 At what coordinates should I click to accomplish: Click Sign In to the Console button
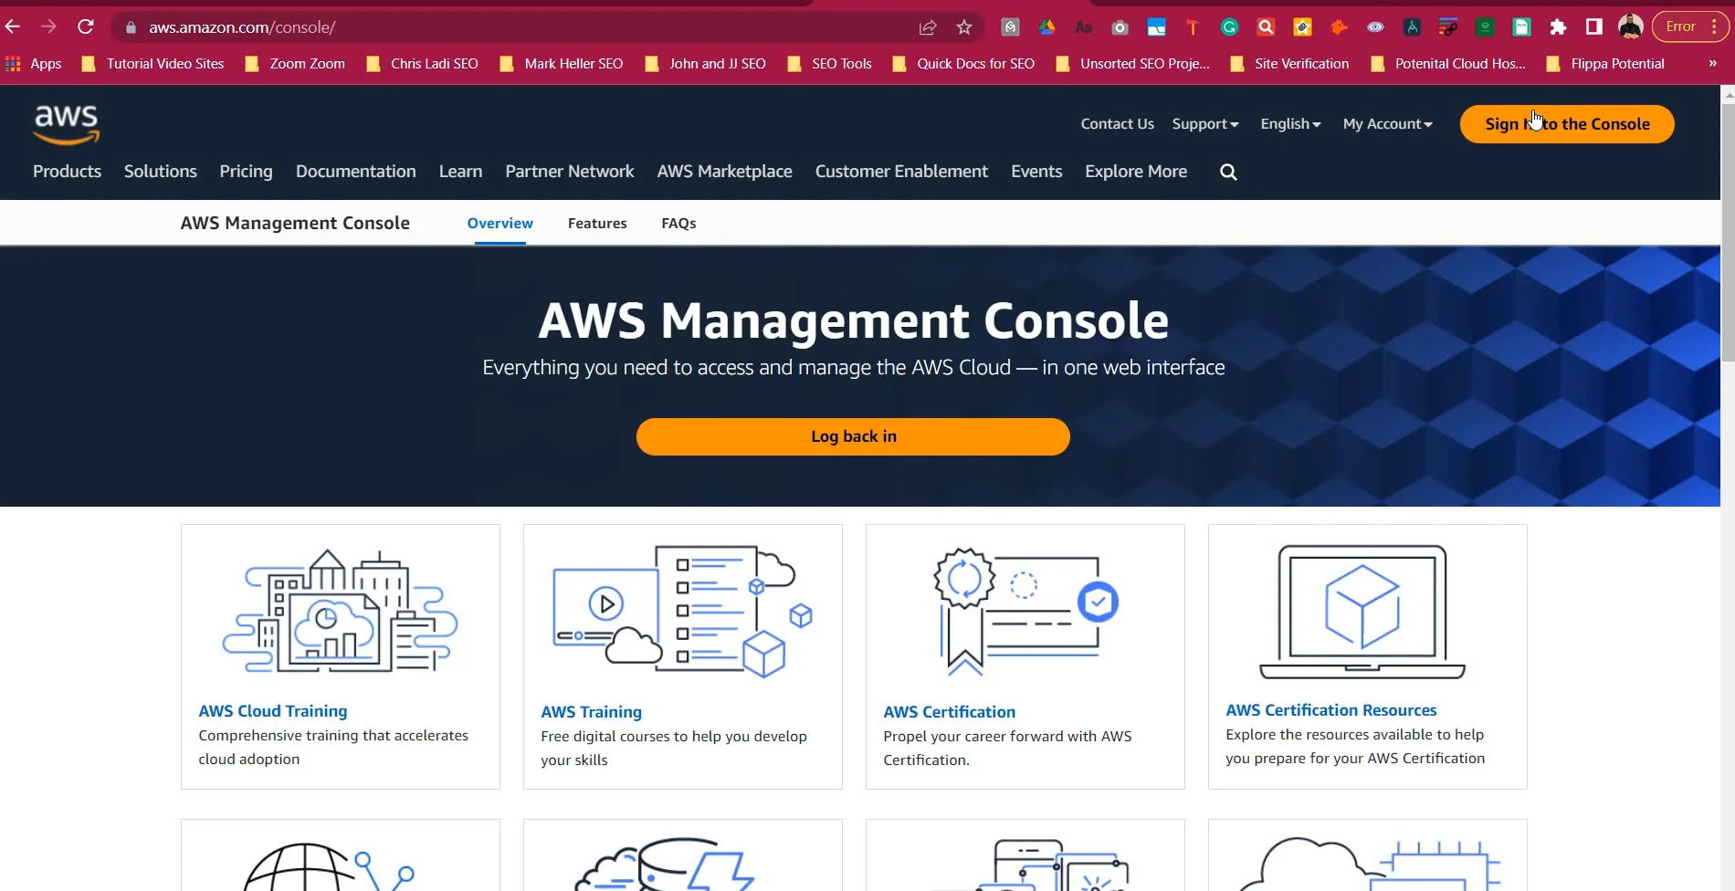pyautogui.click(x=1567, y=124)
